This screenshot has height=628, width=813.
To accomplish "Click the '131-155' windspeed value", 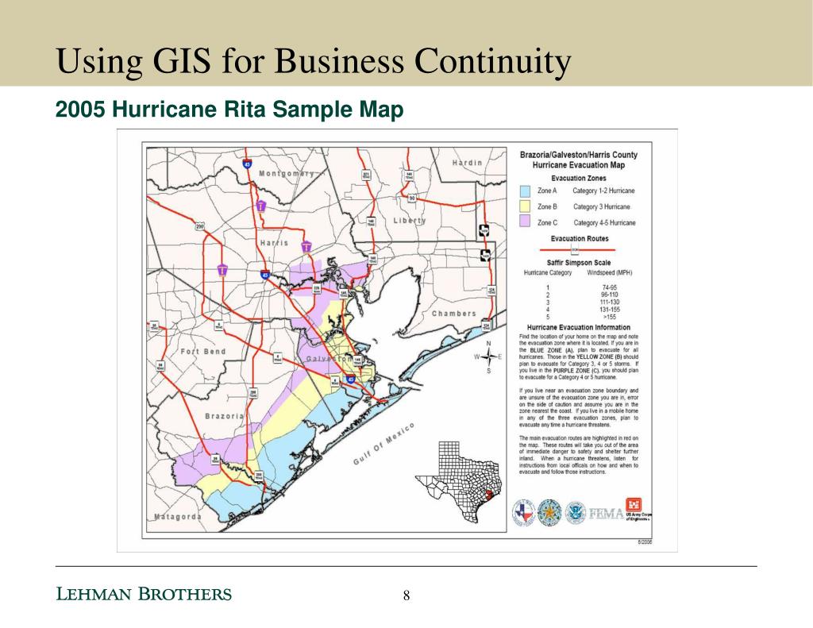I will [x=610, y=309].
